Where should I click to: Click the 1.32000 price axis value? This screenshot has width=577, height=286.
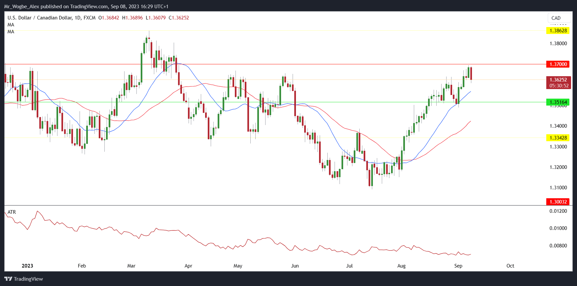click(558, 167)
